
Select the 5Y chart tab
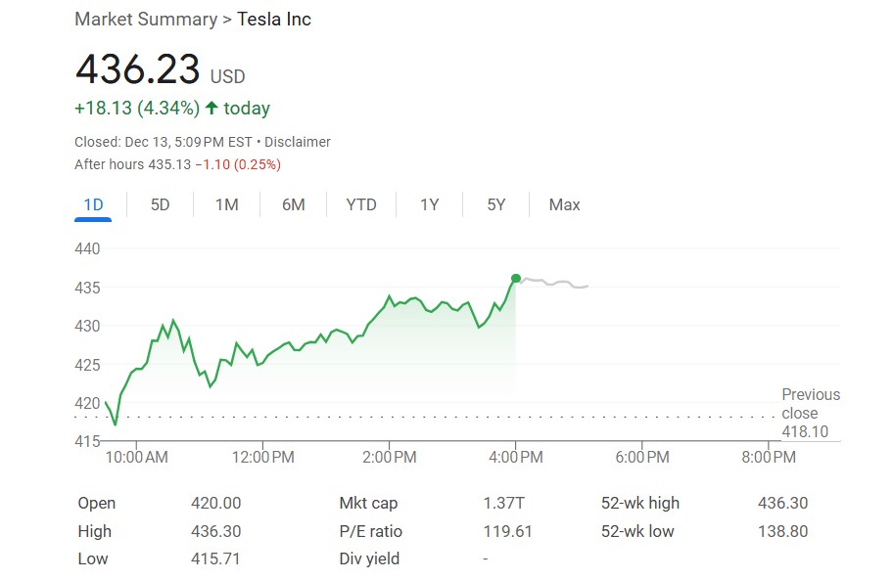496,204
